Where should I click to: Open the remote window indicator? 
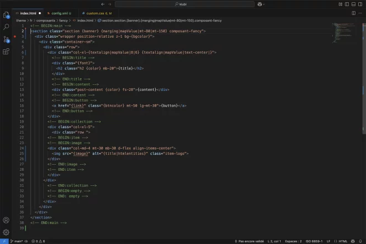(x=4, y=241)
